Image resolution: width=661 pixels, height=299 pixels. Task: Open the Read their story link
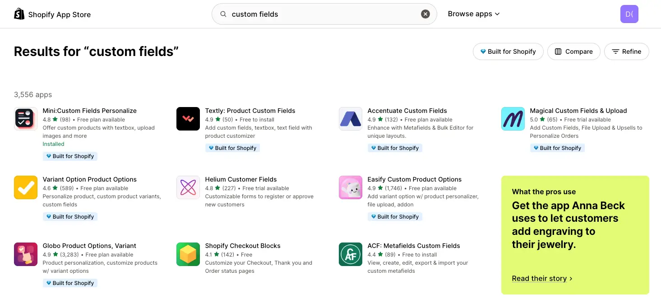pos(539,278)
